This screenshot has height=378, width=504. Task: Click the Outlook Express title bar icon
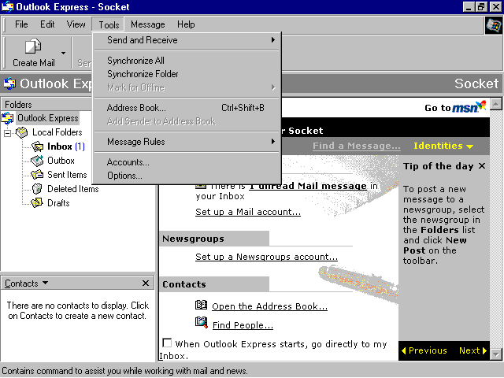(x=7, y=7)
